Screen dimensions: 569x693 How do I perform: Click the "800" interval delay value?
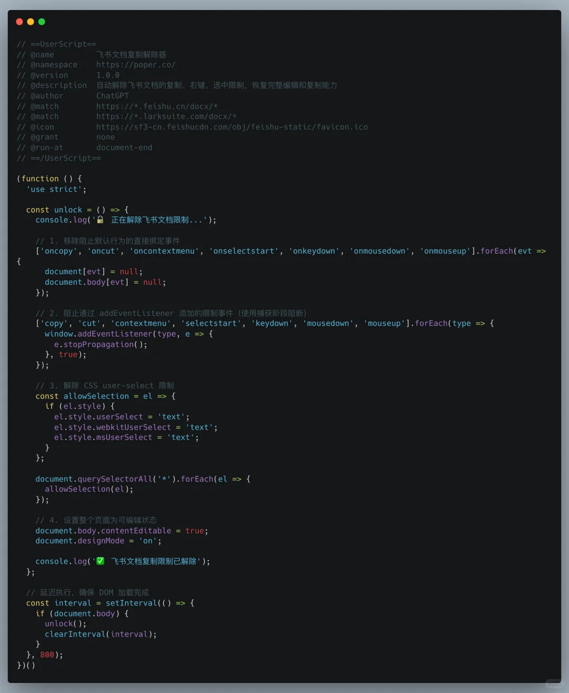[47, 654]
